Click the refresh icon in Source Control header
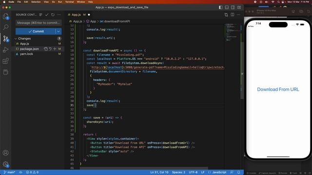This screenshot has width=312, height=175. coord(53,15)
